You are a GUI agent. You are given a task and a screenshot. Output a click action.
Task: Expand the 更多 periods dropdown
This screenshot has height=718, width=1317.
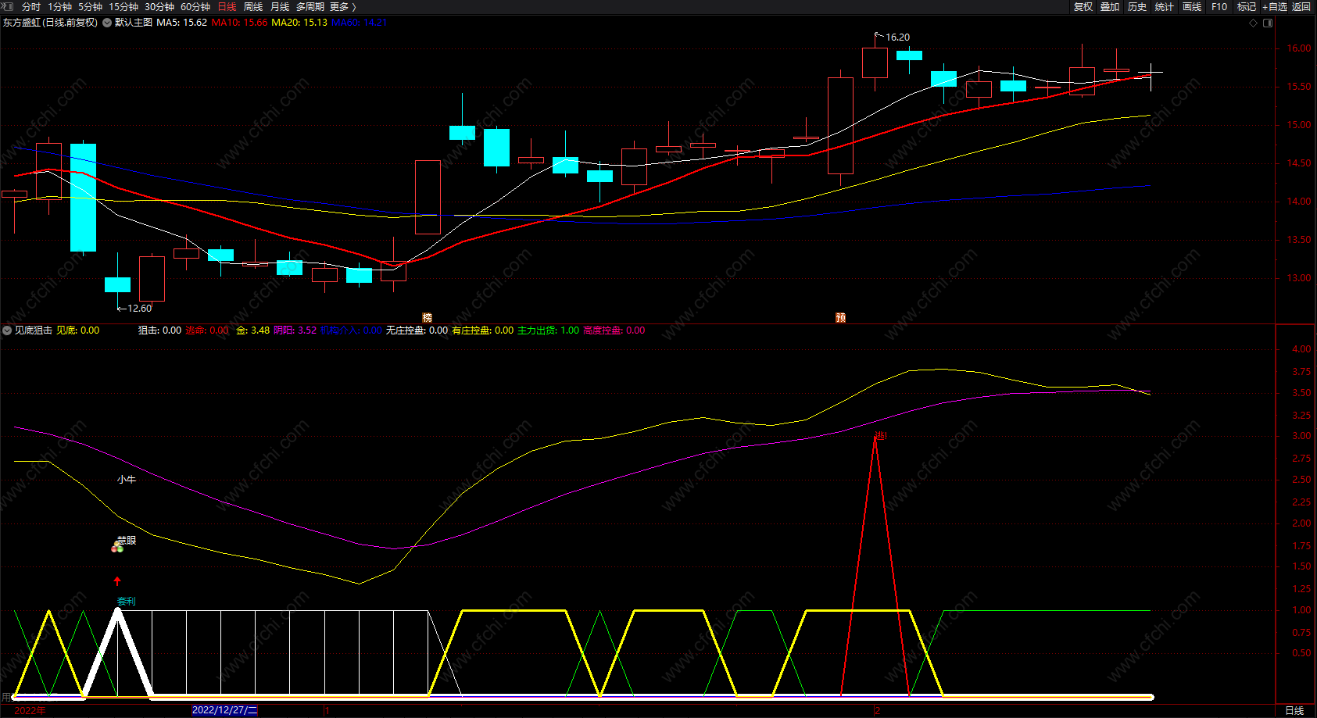(x=342, y=6)
